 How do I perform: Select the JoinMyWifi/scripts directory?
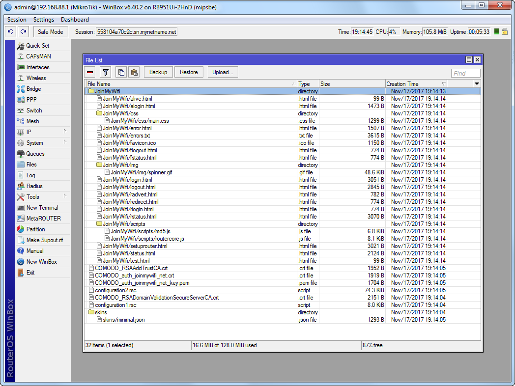coord(283,224)
